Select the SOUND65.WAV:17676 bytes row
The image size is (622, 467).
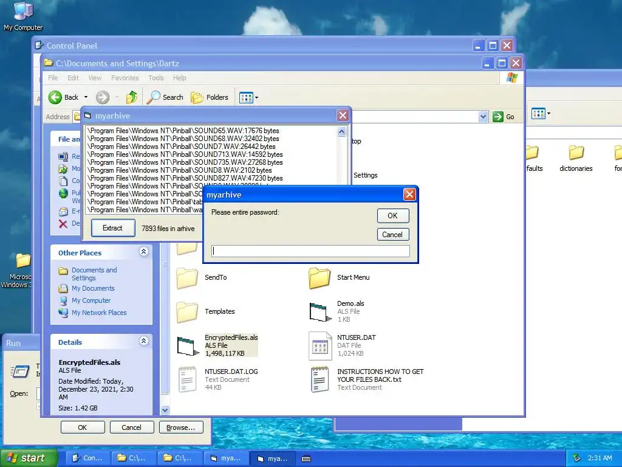[183, 131]
